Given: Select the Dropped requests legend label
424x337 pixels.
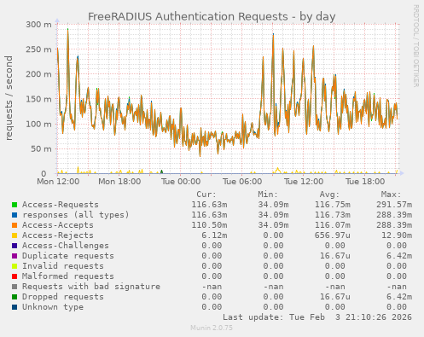Looking at the screenshot, I should tap(63, 297).
